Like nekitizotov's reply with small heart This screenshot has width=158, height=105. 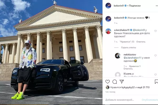tap(155, 56)
